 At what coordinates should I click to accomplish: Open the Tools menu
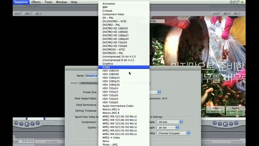tap(49, 2)
